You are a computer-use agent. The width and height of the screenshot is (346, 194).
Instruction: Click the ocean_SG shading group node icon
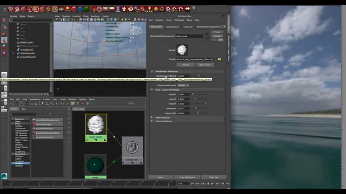(x=132, y=147)
